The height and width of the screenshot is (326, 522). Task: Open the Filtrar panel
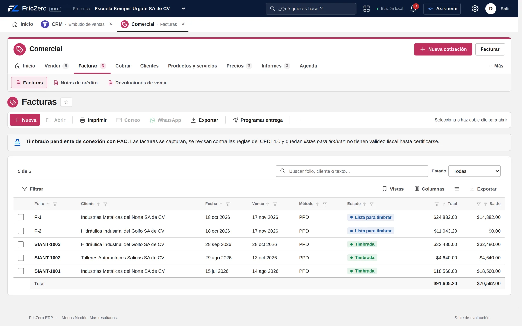pos(33,189)
